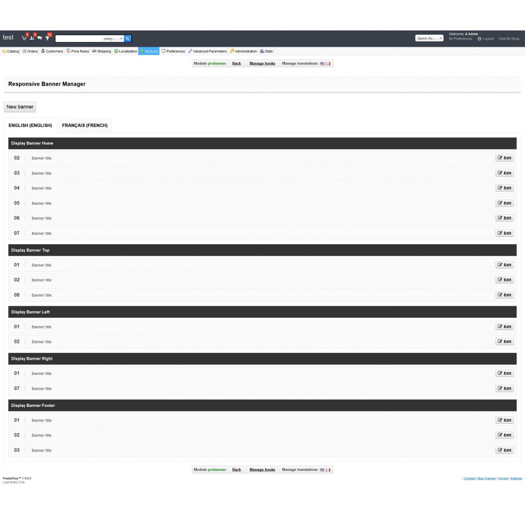
Task: Edit banner 06 under Display Banner Home
Action: pos(504,218)
